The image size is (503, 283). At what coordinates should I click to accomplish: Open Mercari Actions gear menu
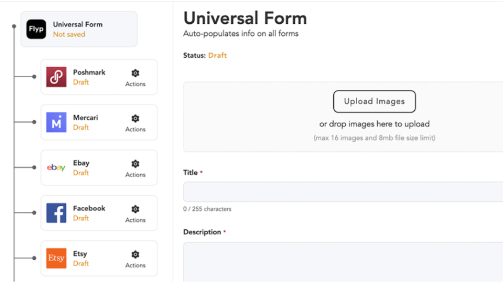(x=135, y=119)
